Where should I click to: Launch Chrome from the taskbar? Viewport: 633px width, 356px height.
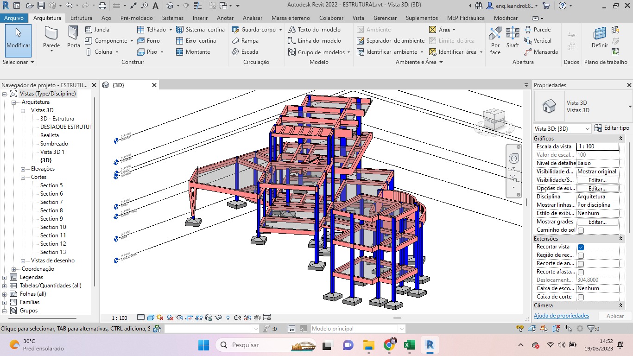(x=389, y=345)
